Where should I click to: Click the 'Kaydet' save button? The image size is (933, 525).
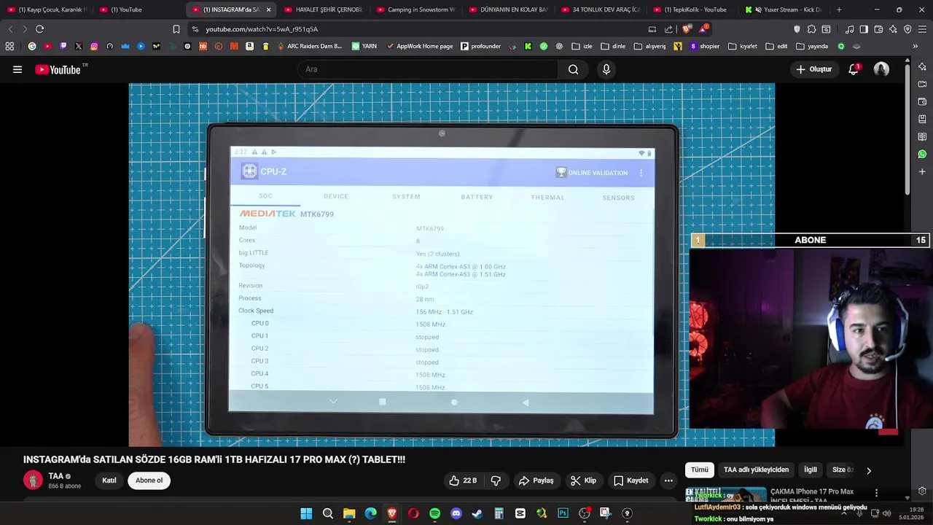631,481
